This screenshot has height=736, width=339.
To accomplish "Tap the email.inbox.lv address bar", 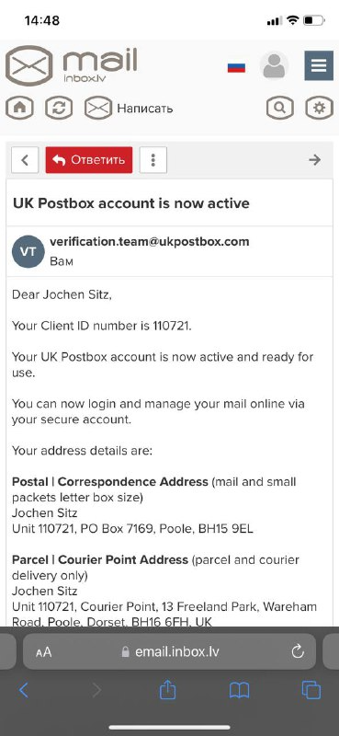I will click(169, 651).
